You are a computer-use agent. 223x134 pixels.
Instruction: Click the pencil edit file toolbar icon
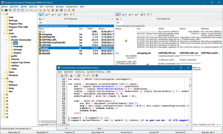(65, 10)
